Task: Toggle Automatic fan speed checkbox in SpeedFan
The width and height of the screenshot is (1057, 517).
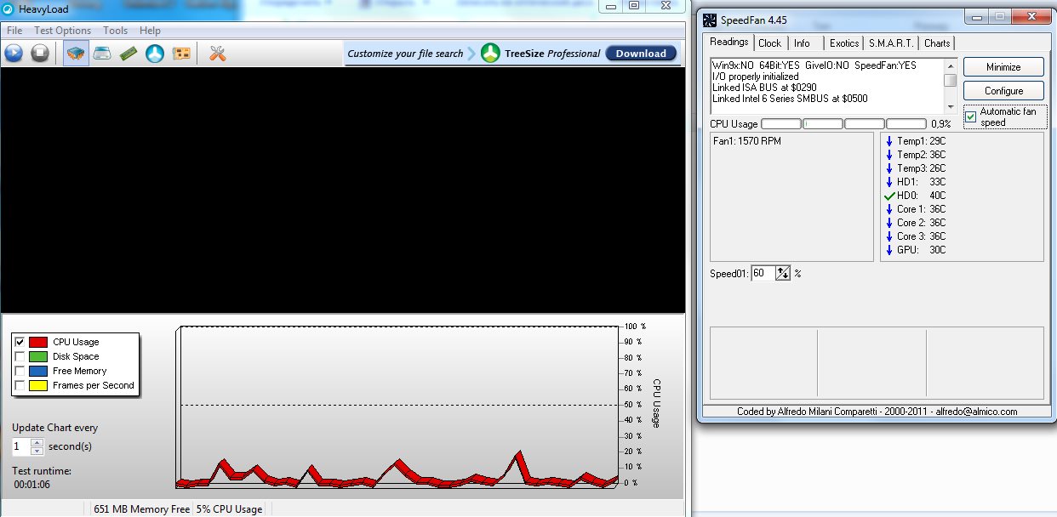Action: pyautogui.click(x=971, y=116)
